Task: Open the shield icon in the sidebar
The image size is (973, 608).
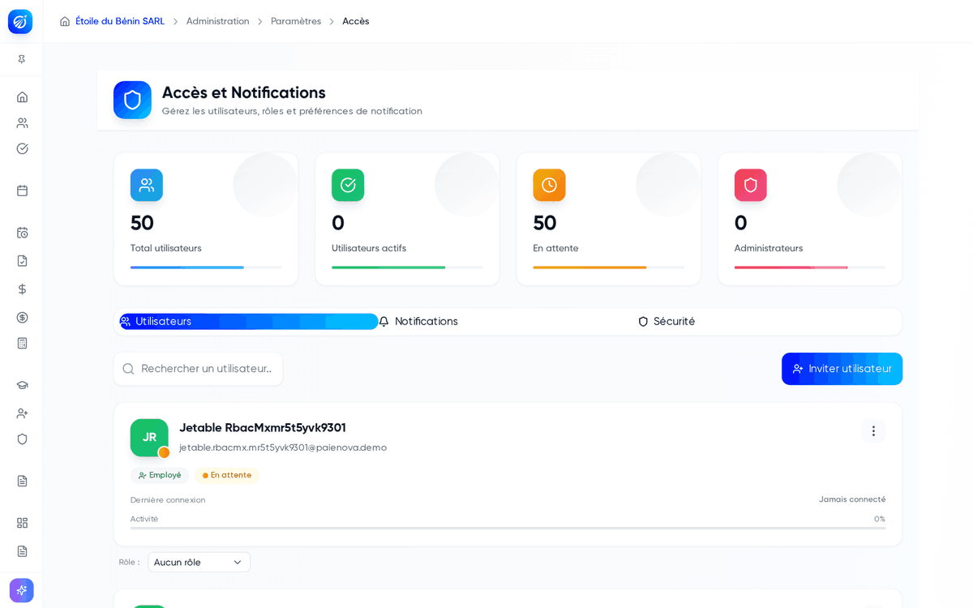Action: click(x=22, y=439)
